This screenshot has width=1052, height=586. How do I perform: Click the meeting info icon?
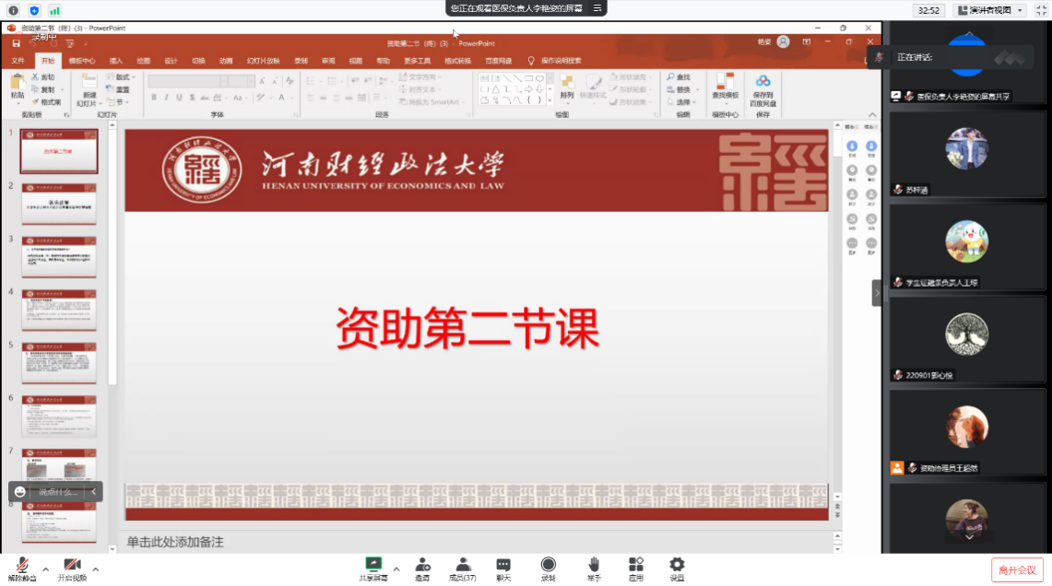pyautogui.click(x=14, y=11)
